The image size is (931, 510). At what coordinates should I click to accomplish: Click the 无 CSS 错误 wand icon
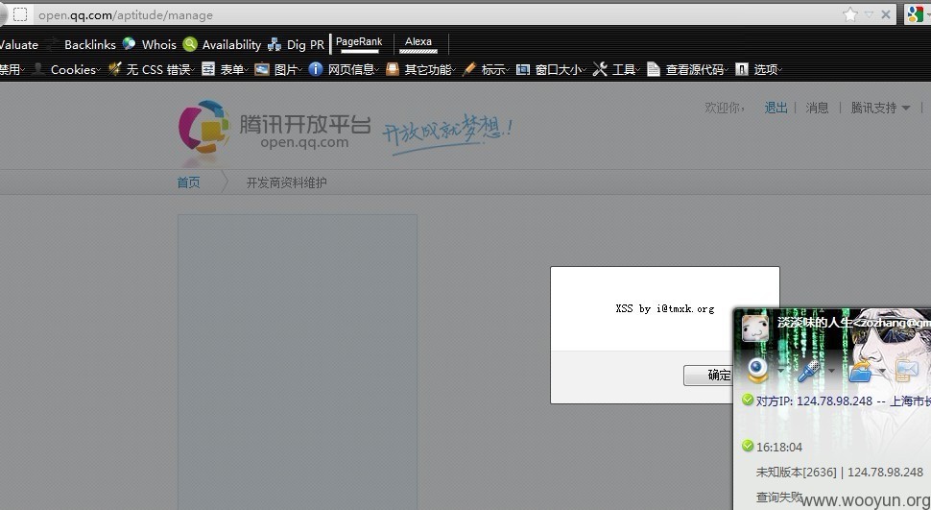pyautogui.click(x=114, y=69)
